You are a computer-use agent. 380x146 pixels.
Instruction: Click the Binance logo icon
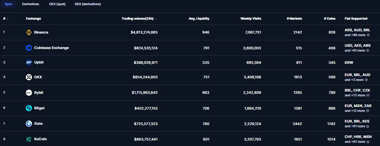(x=29, y=33)
